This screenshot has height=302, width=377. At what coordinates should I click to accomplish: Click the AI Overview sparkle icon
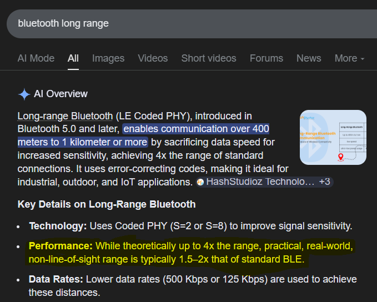pos(24,94)
